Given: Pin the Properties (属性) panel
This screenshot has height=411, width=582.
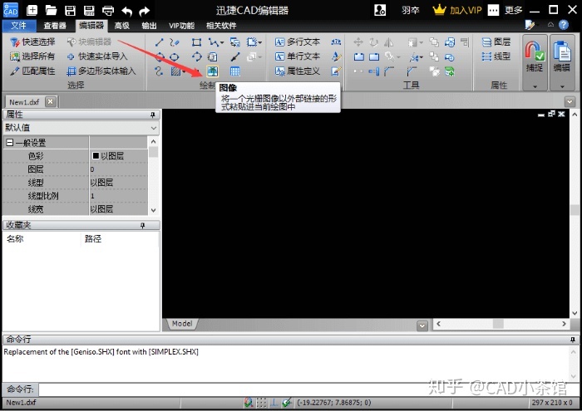Looking at the screenshot, I should (152, 115).
